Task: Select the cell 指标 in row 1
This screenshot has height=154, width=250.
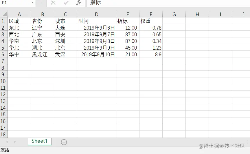Action: (128, 21)
